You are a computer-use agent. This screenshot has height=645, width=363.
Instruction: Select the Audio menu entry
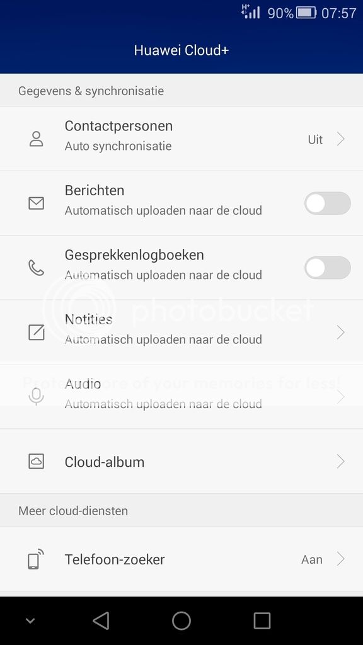pos(181,397)
